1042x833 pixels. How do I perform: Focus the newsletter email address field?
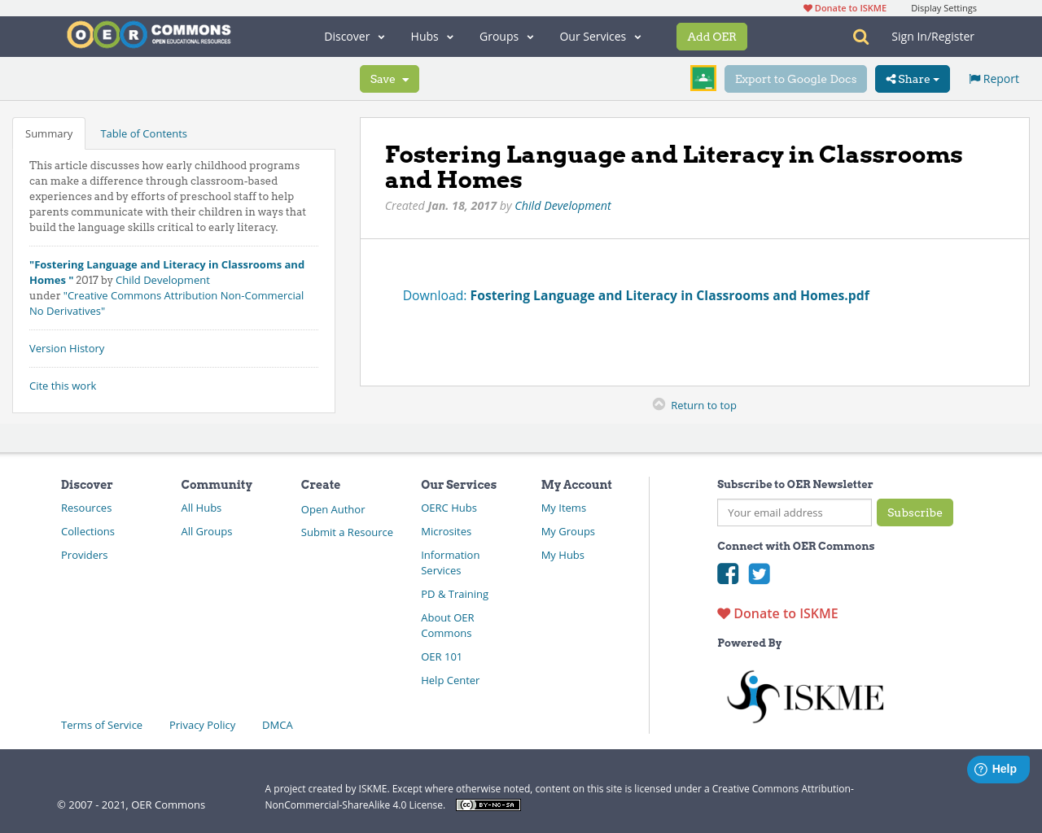click(794, 512)
